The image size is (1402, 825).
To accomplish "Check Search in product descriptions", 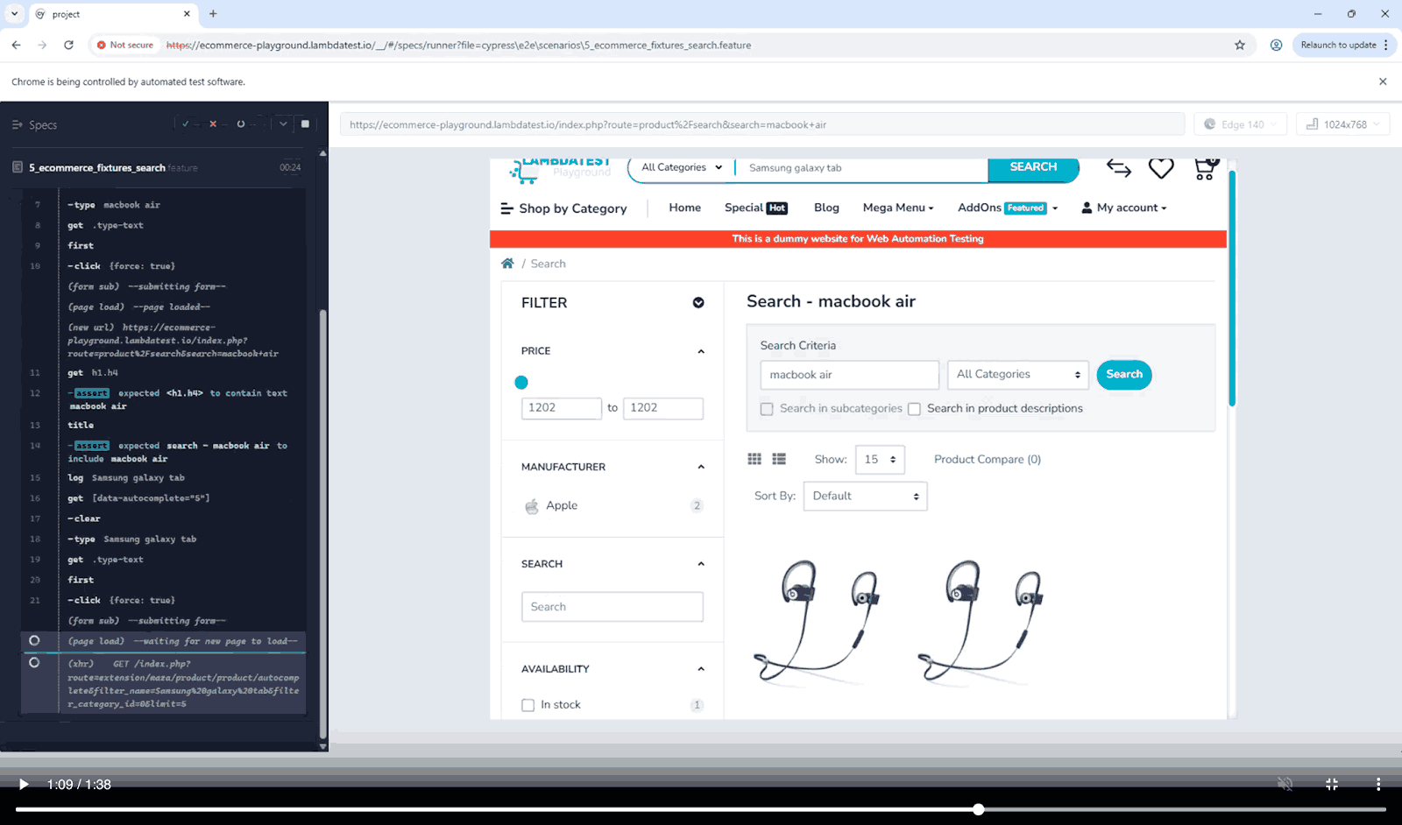I will click(x=914, y=409).
